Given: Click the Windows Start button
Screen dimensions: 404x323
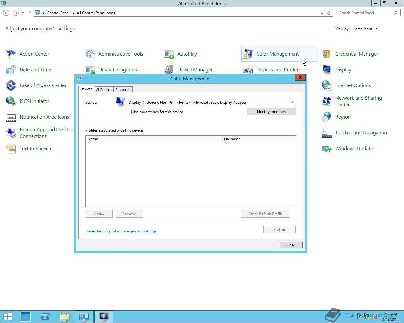Looking at the screenshot, I should click(x=8, y=316).
